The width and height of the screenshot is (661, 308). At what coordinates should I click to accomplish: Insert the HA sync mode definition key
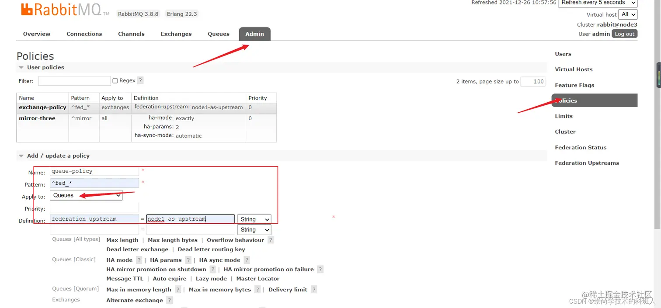click(x=219, y=260)
